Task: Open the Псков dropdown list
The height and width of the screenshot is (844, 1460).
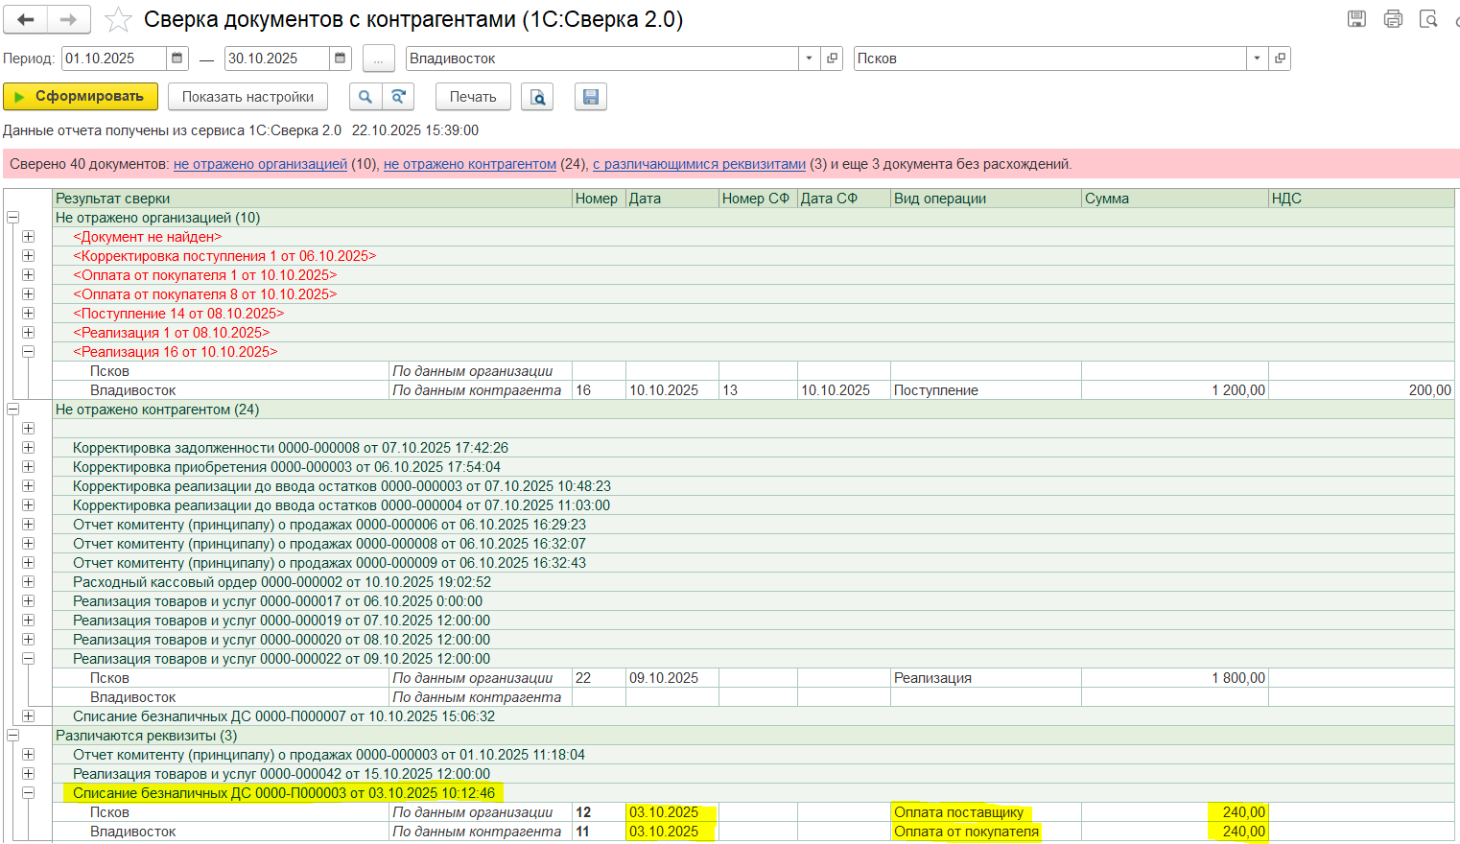Action: click(1257, 59)
